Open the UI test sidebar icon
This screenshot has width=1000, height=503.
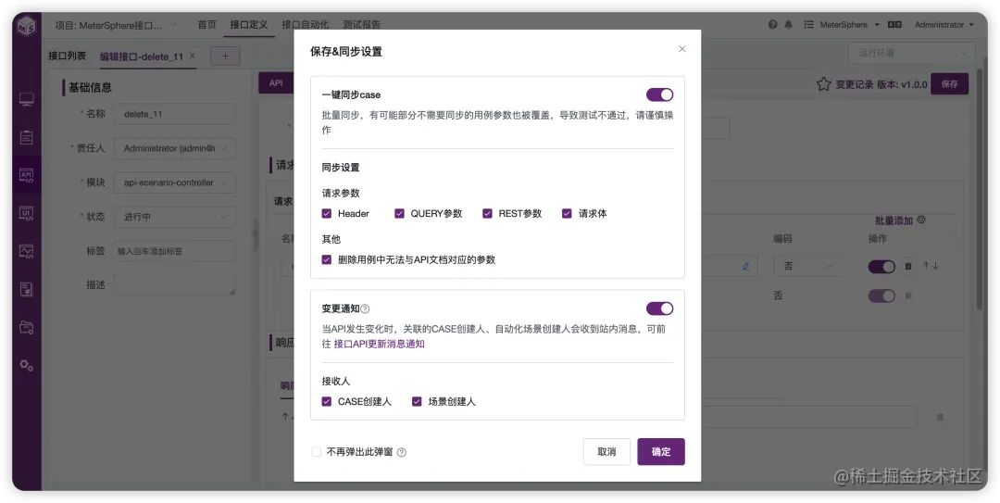(26, 213)
